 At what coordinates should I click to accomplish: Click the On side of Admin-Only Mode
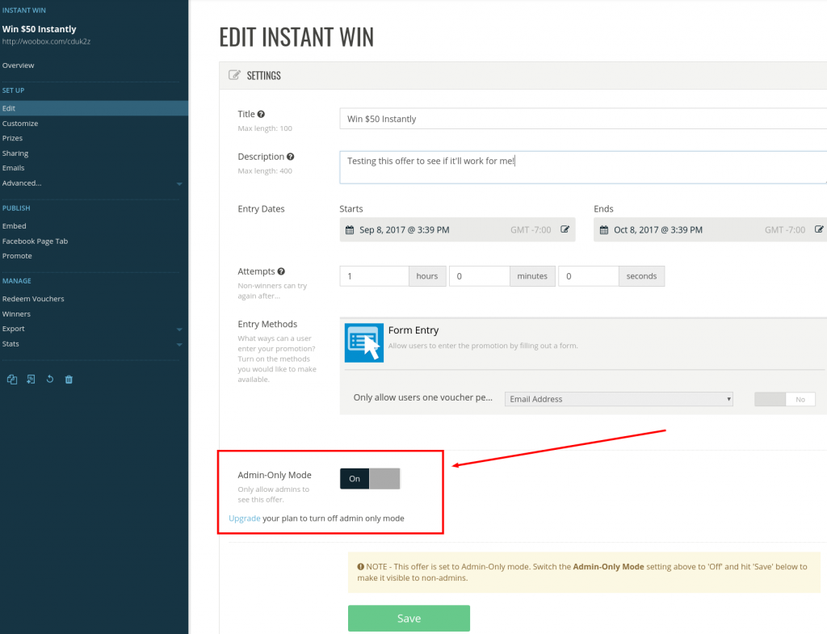pyautogui.click(x=354, y=478)
